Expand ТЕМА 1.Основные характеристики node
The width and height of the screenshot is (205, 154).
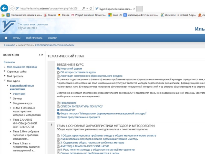click(11, 108)
